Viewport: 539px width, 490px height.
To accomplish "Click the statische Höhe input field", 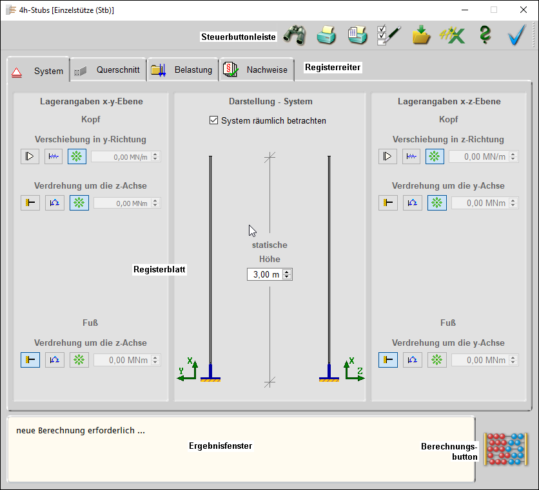I will (264, 275).
